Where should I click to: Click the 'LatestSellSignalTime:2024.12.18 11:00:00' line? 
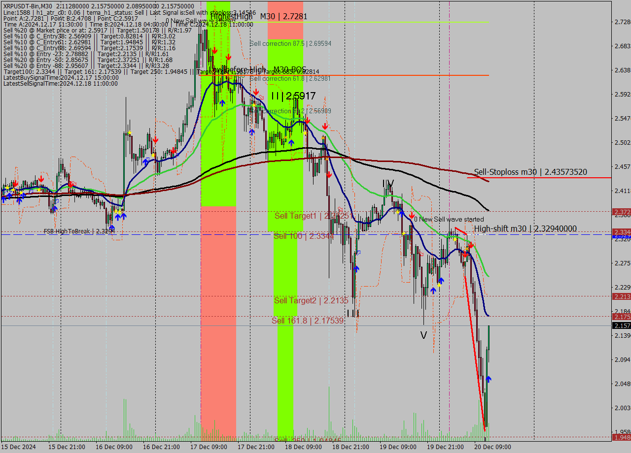[x=61, y=84]
